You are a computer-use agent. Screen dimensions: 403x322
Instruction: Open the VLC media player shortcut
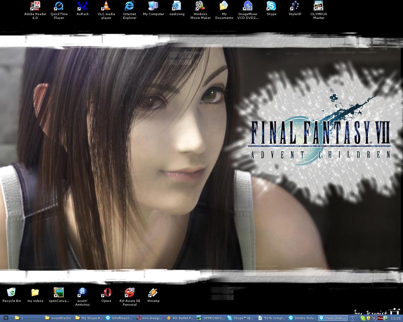click(x=106, y=10)
